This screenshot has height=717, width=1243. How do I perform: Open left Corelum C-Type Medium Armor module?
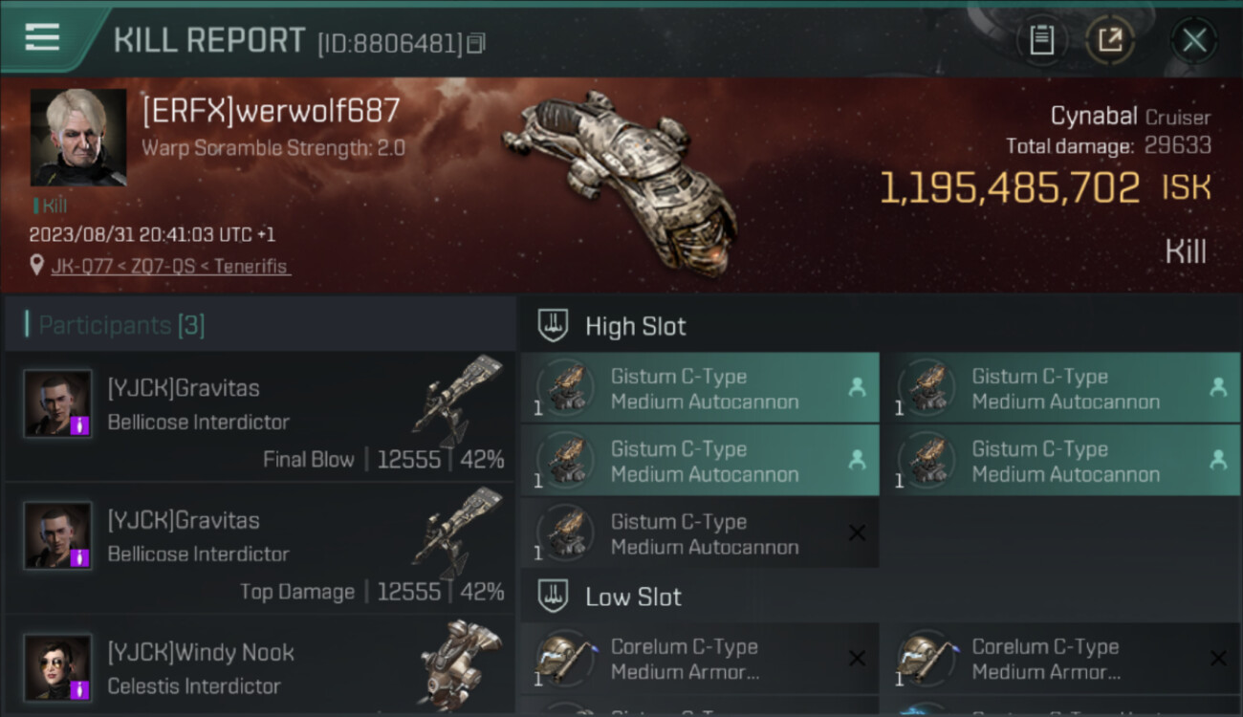pyautogui.click(x=700, y=659)
